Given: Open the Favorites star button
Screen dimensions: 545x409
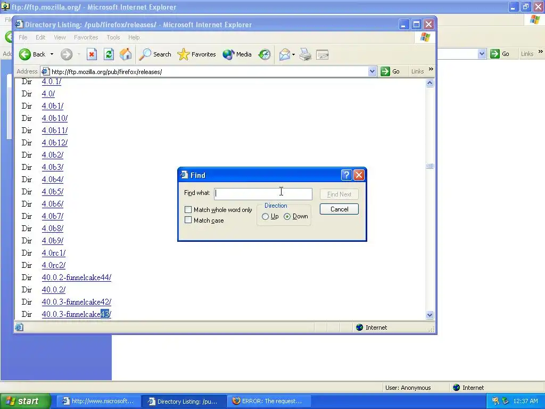Looking at the screenshot, I should (x=197, y=54).
